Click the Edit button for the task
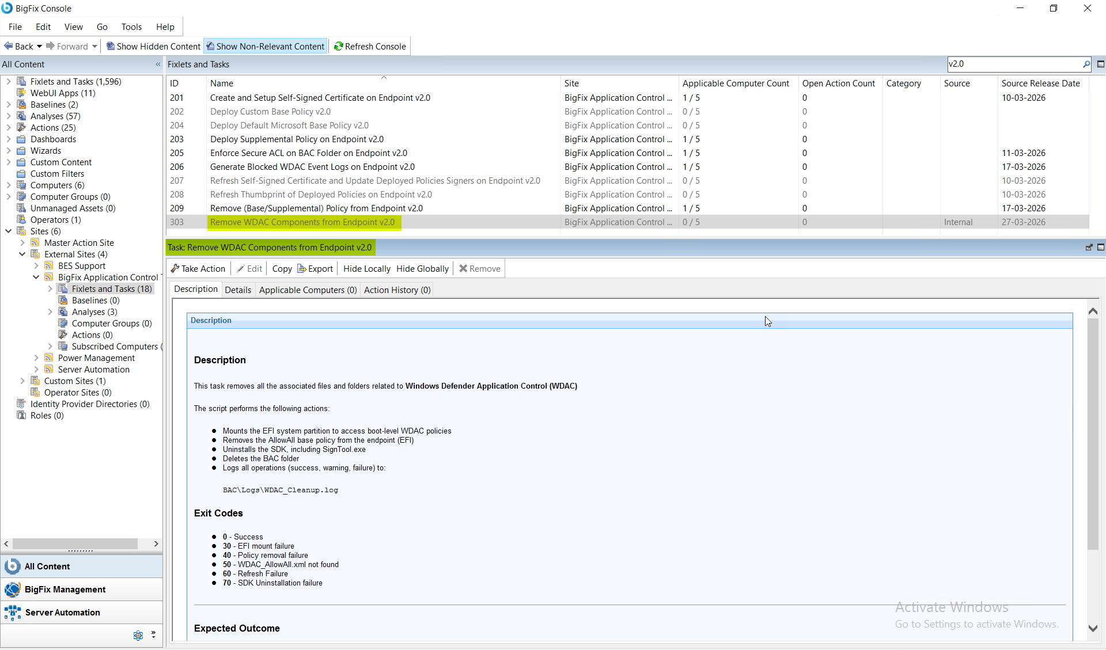The image size is (1106, 650). 249,268
